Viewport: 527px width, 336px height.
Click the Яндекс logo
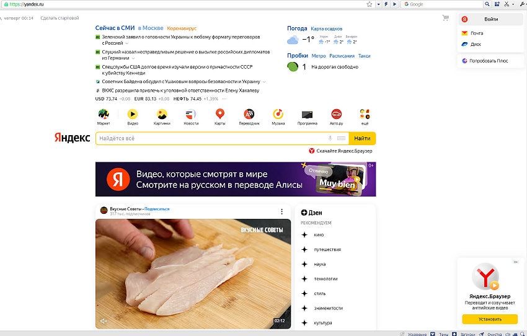click(x=73, y=138)
